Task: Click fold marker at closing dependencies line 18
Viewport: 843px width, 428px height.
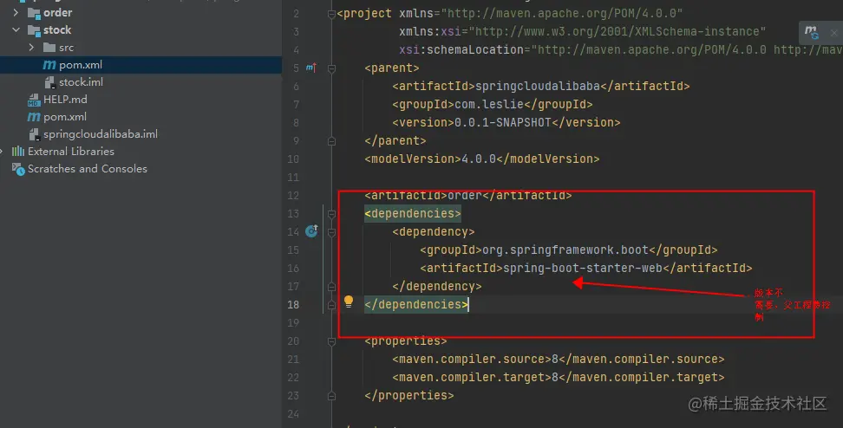Action: point(331,304)
